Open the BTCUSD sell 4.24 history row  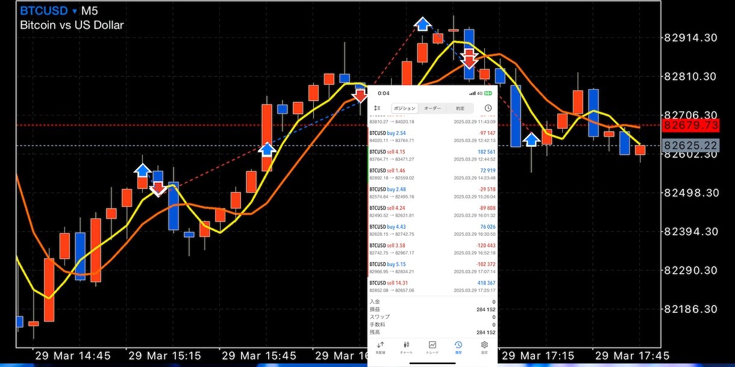coord(433,211)
